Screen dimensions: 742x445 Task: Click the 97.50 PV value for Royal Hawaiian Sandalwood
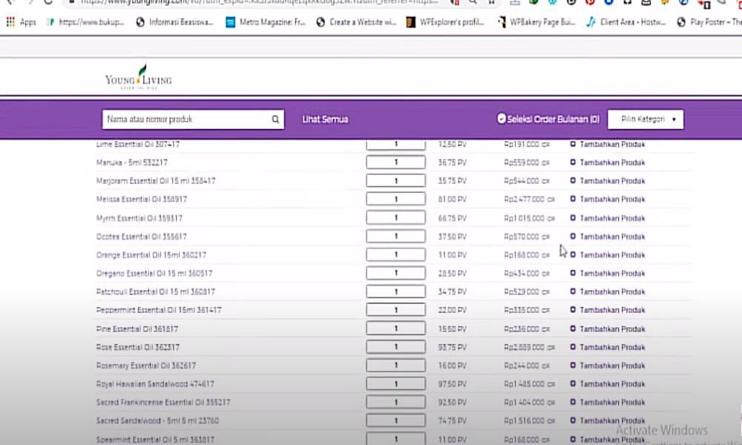click(x=452, y=384)
